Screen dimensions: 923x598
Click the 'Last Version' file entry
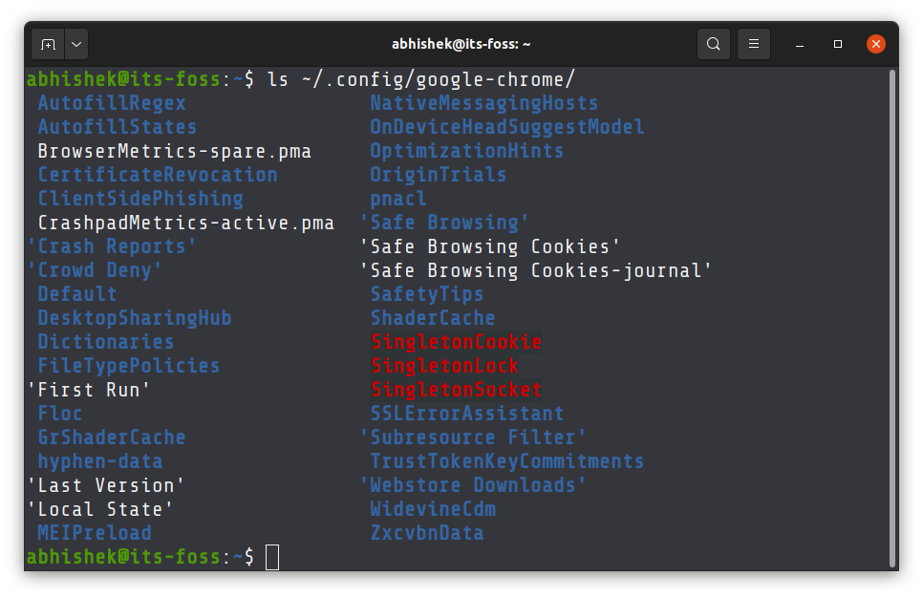[x=105, y=484]
